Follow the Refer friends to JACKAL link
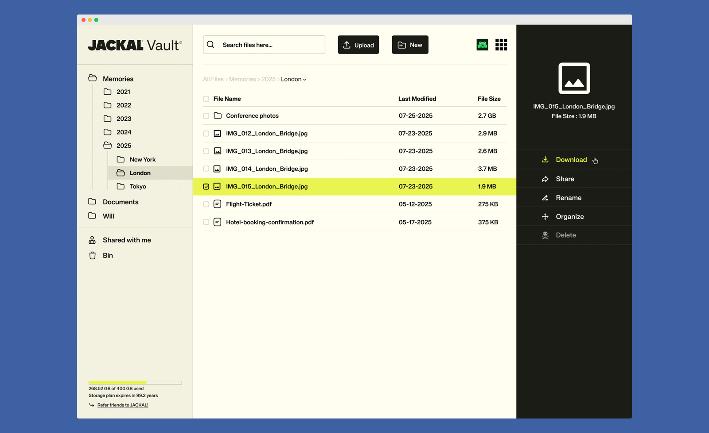This screenshot has height=433, width=709. click(x=123, y=405)
